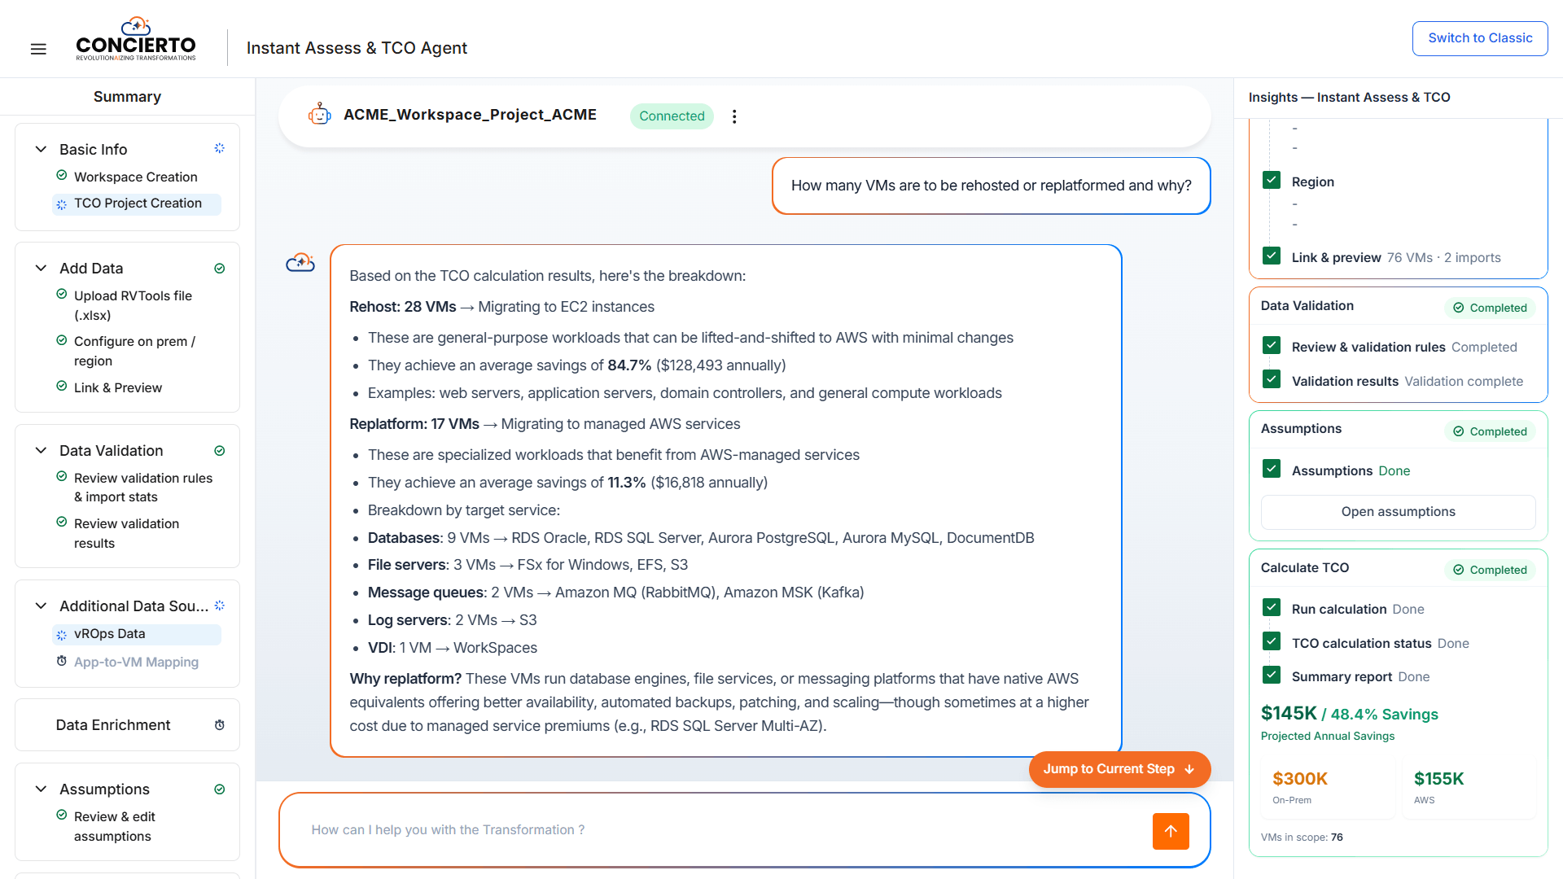Click the check icon beside Upload RVTools file

(x=62, y=295)
